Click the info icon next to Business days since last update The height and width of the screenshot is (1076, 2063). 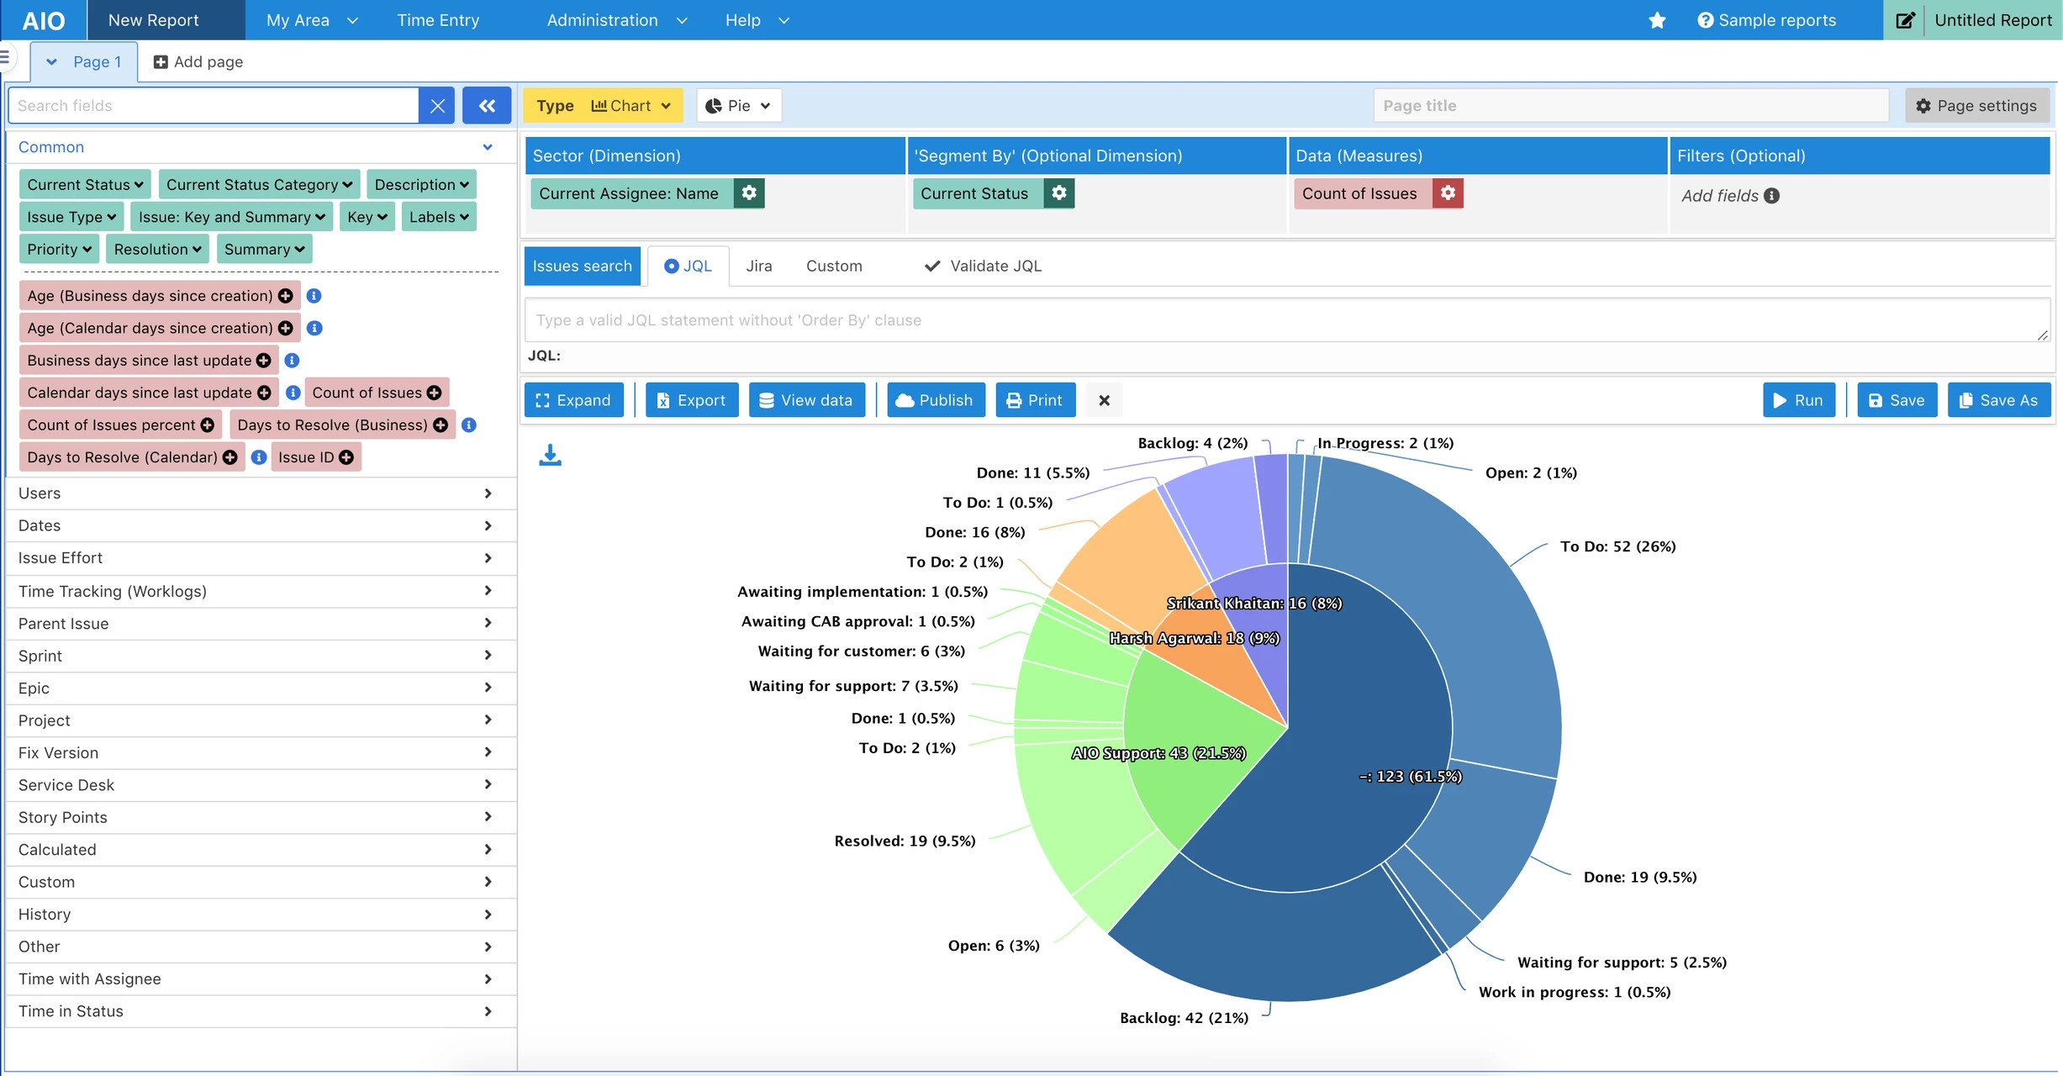(292, 361)
